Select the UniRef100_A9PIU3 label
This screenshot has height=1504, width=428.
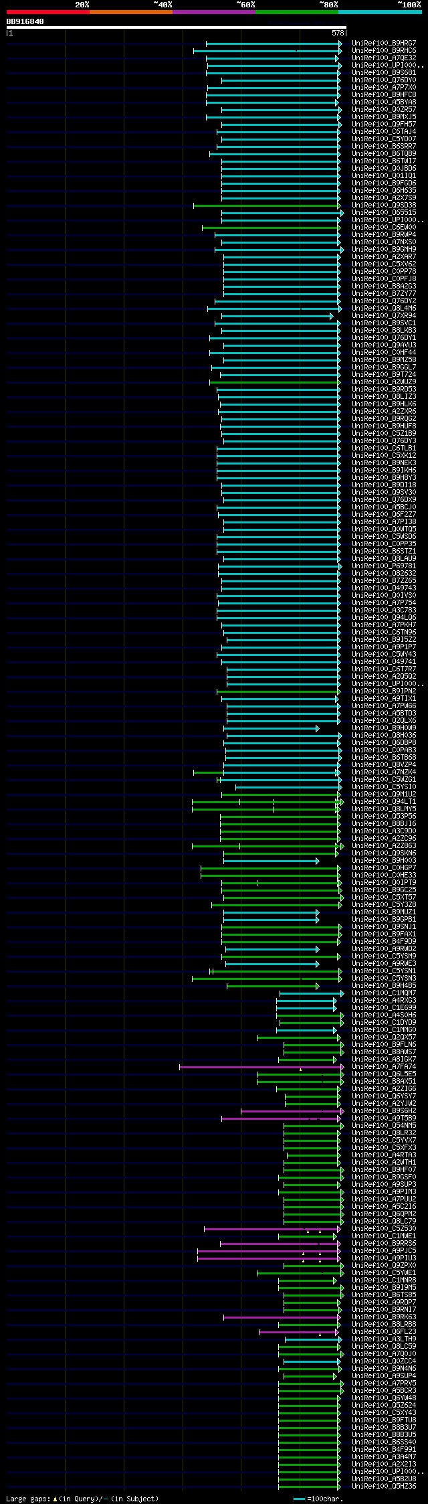[384, 1258]
